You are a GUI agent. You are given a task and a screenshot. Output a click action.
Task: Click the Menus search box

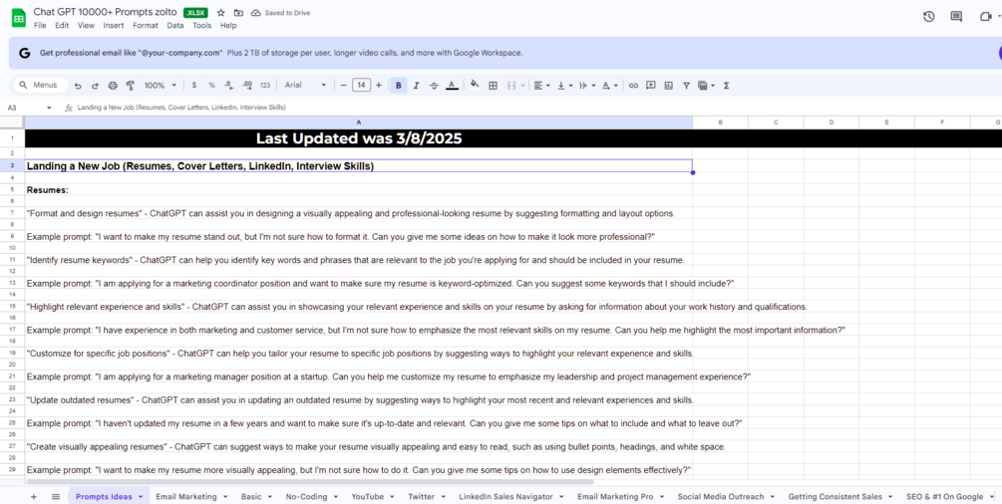tap(40, 85)
